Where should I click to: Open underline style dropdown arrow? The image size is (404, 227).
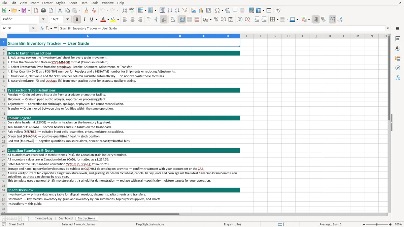pyautogui.click(x=96, y=20)
